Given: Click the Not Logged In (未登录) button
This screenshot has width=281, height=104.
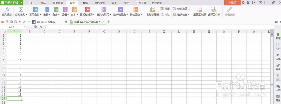Looking at the screenshot, I should (x=232, y=3).
